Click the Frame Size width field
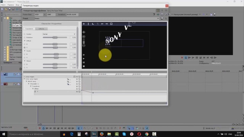The image size is (244, 137). coord(39,14)
